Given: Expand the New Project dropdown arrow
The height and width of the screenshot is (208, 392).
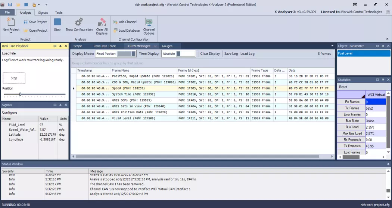Looking at the screenshot, I should [x=11, y=33].
